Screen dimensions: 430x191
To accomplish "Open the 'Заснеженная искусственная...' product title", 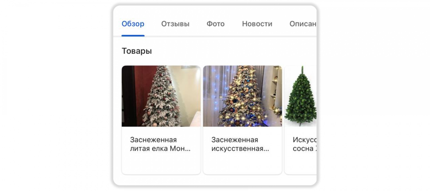I will [x=240, y=144].
